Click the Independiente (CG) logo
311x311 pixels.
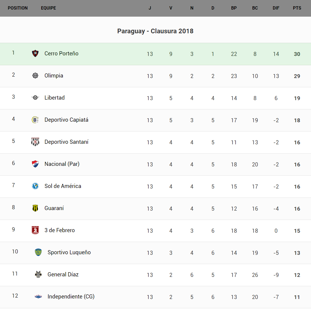coord(38,297)
